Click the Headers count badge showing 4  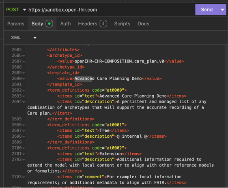pos(103,23)
